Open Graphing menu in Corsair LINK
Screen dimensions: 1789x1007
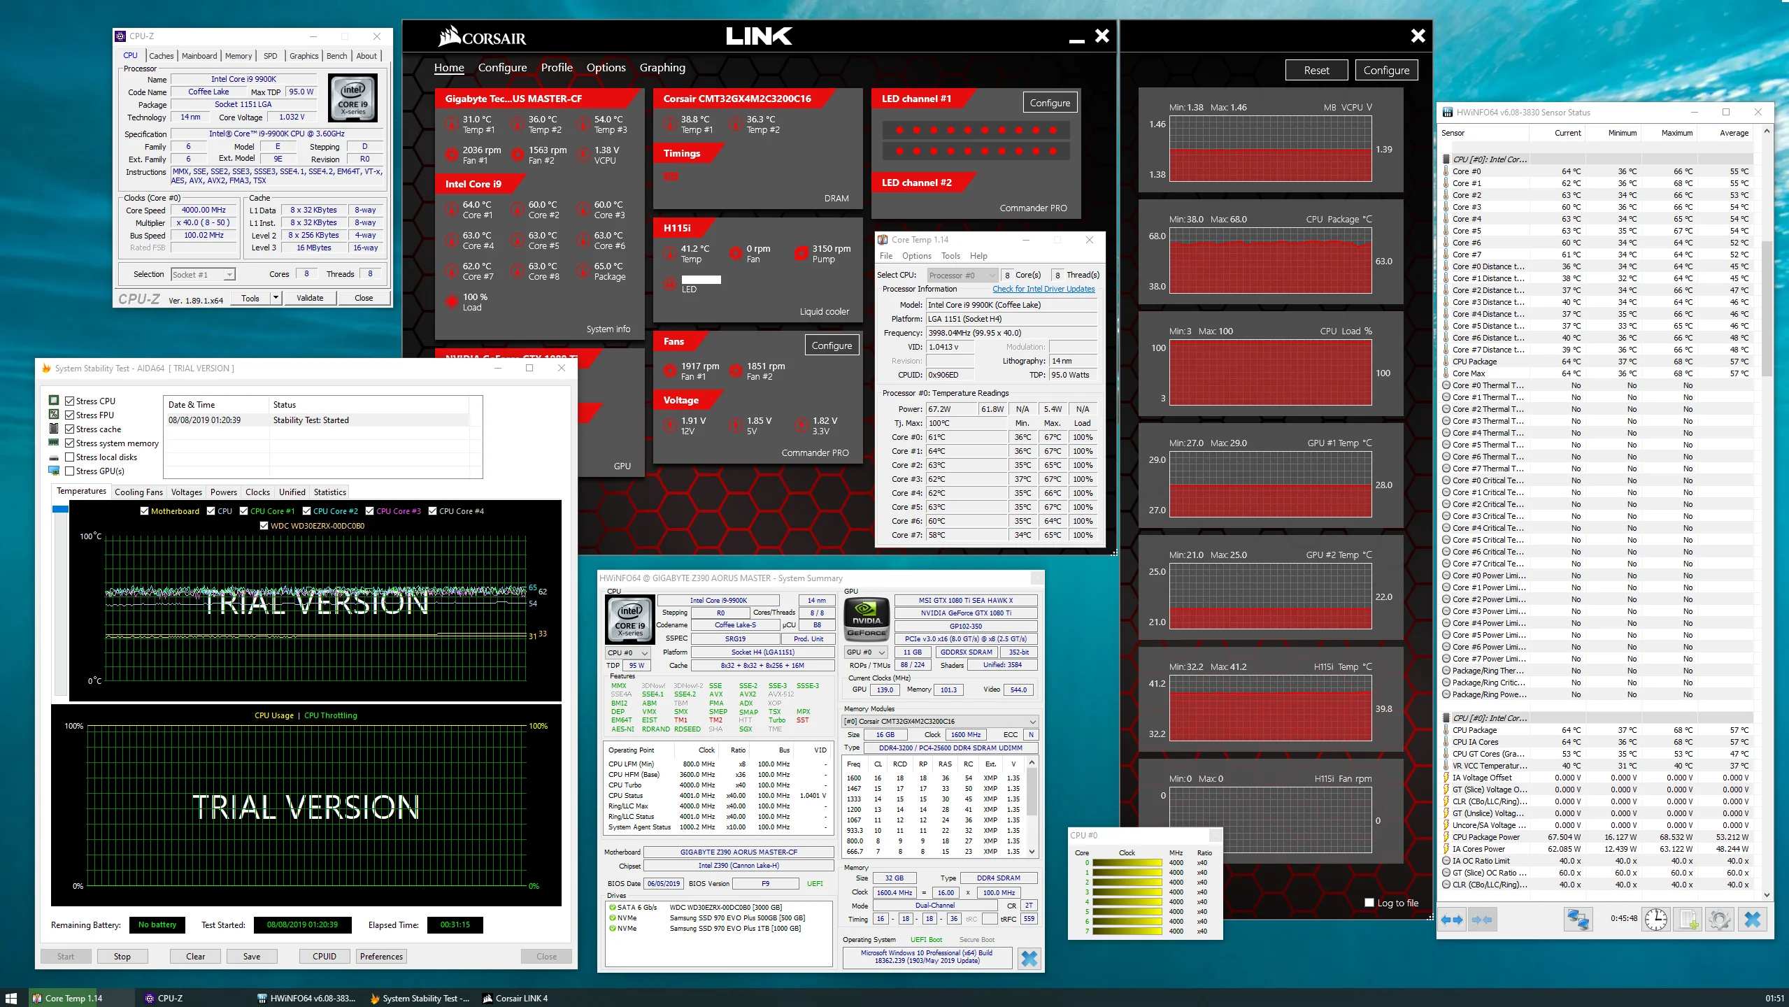point(662,67)
